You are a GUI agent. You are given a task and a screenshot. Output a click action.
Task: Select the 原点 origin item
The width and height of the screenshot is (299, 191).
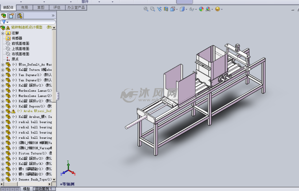15,59
